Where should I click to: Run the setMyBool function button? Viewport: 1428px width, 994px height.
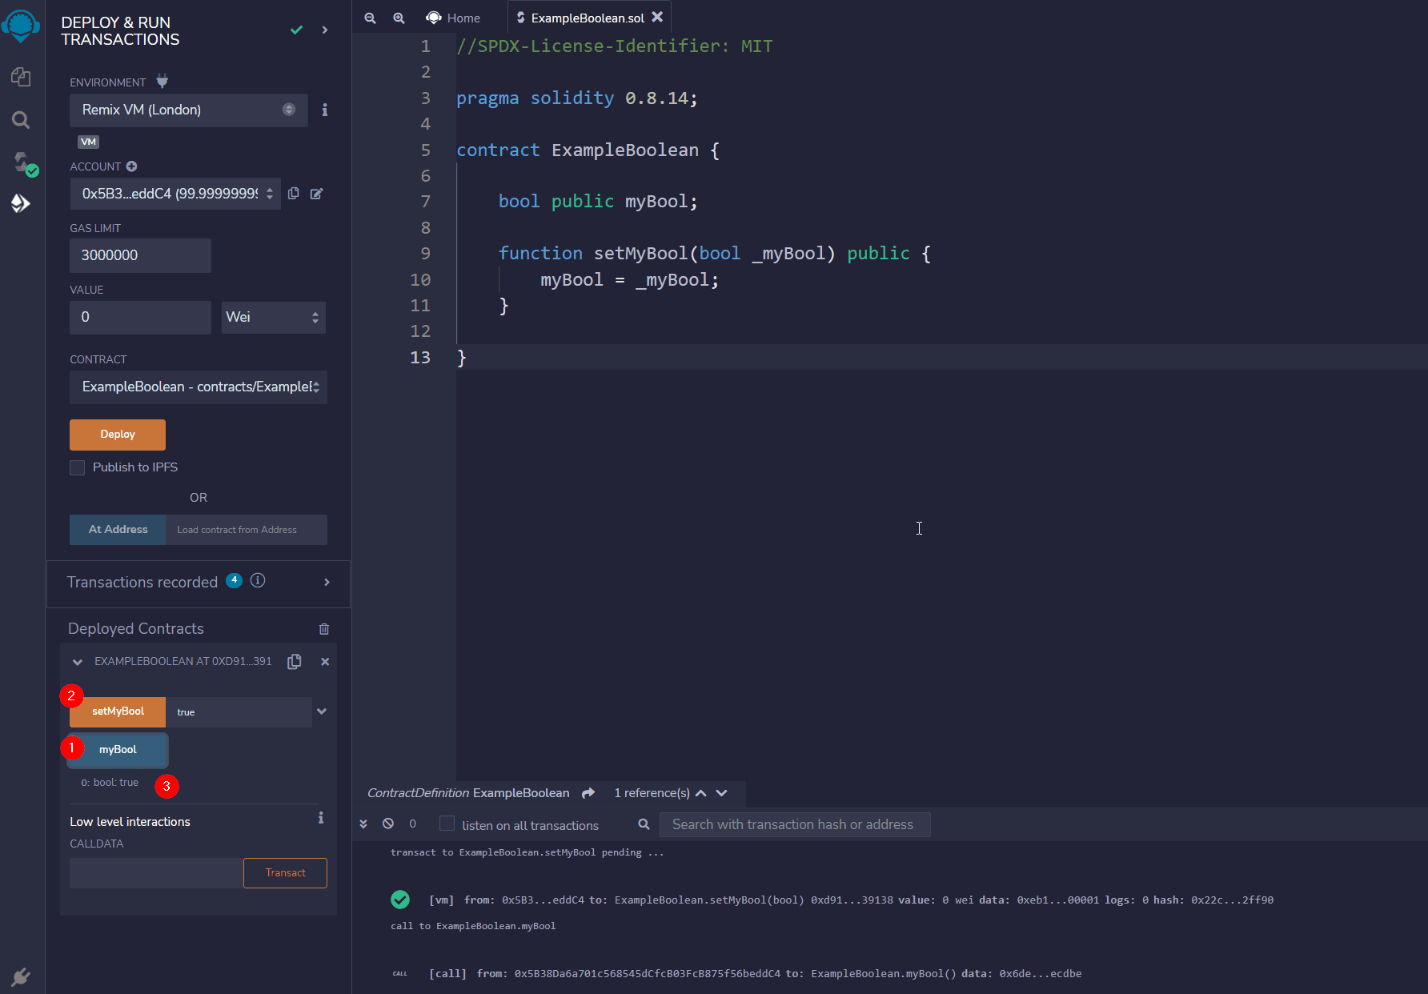point(118,711)
